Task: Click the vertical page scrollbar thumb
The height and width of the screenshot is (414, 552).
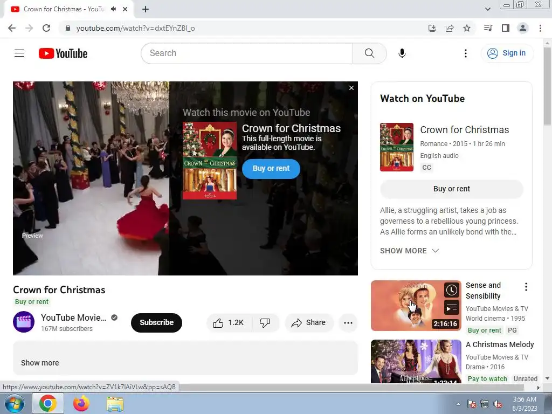Action: tap(548, 87)
